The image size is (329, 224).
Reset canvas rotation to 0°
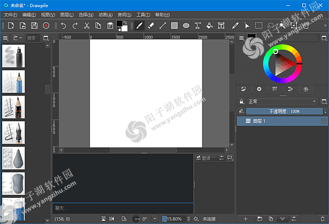[x=136, y=219]
